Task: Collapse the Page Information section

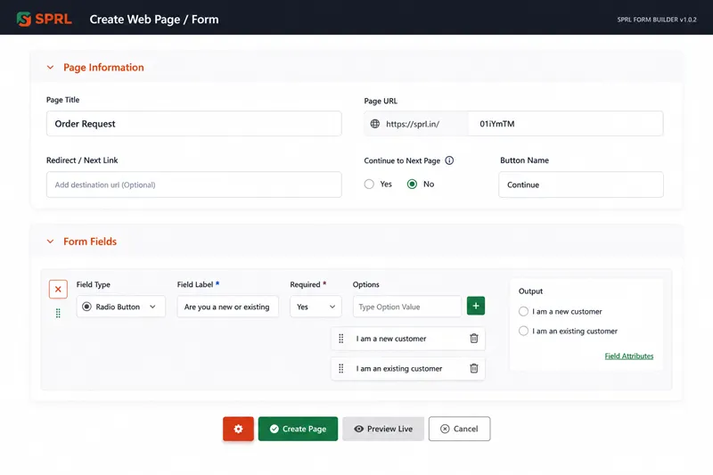Action: 51,67
